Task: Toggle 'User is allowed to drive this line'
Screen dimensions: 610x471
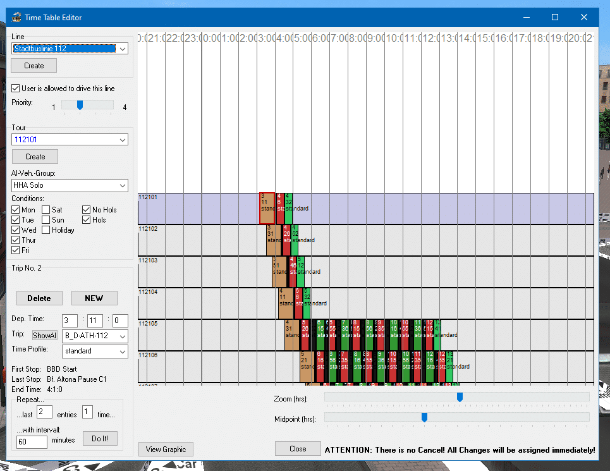Action: (x=16, y=89)
